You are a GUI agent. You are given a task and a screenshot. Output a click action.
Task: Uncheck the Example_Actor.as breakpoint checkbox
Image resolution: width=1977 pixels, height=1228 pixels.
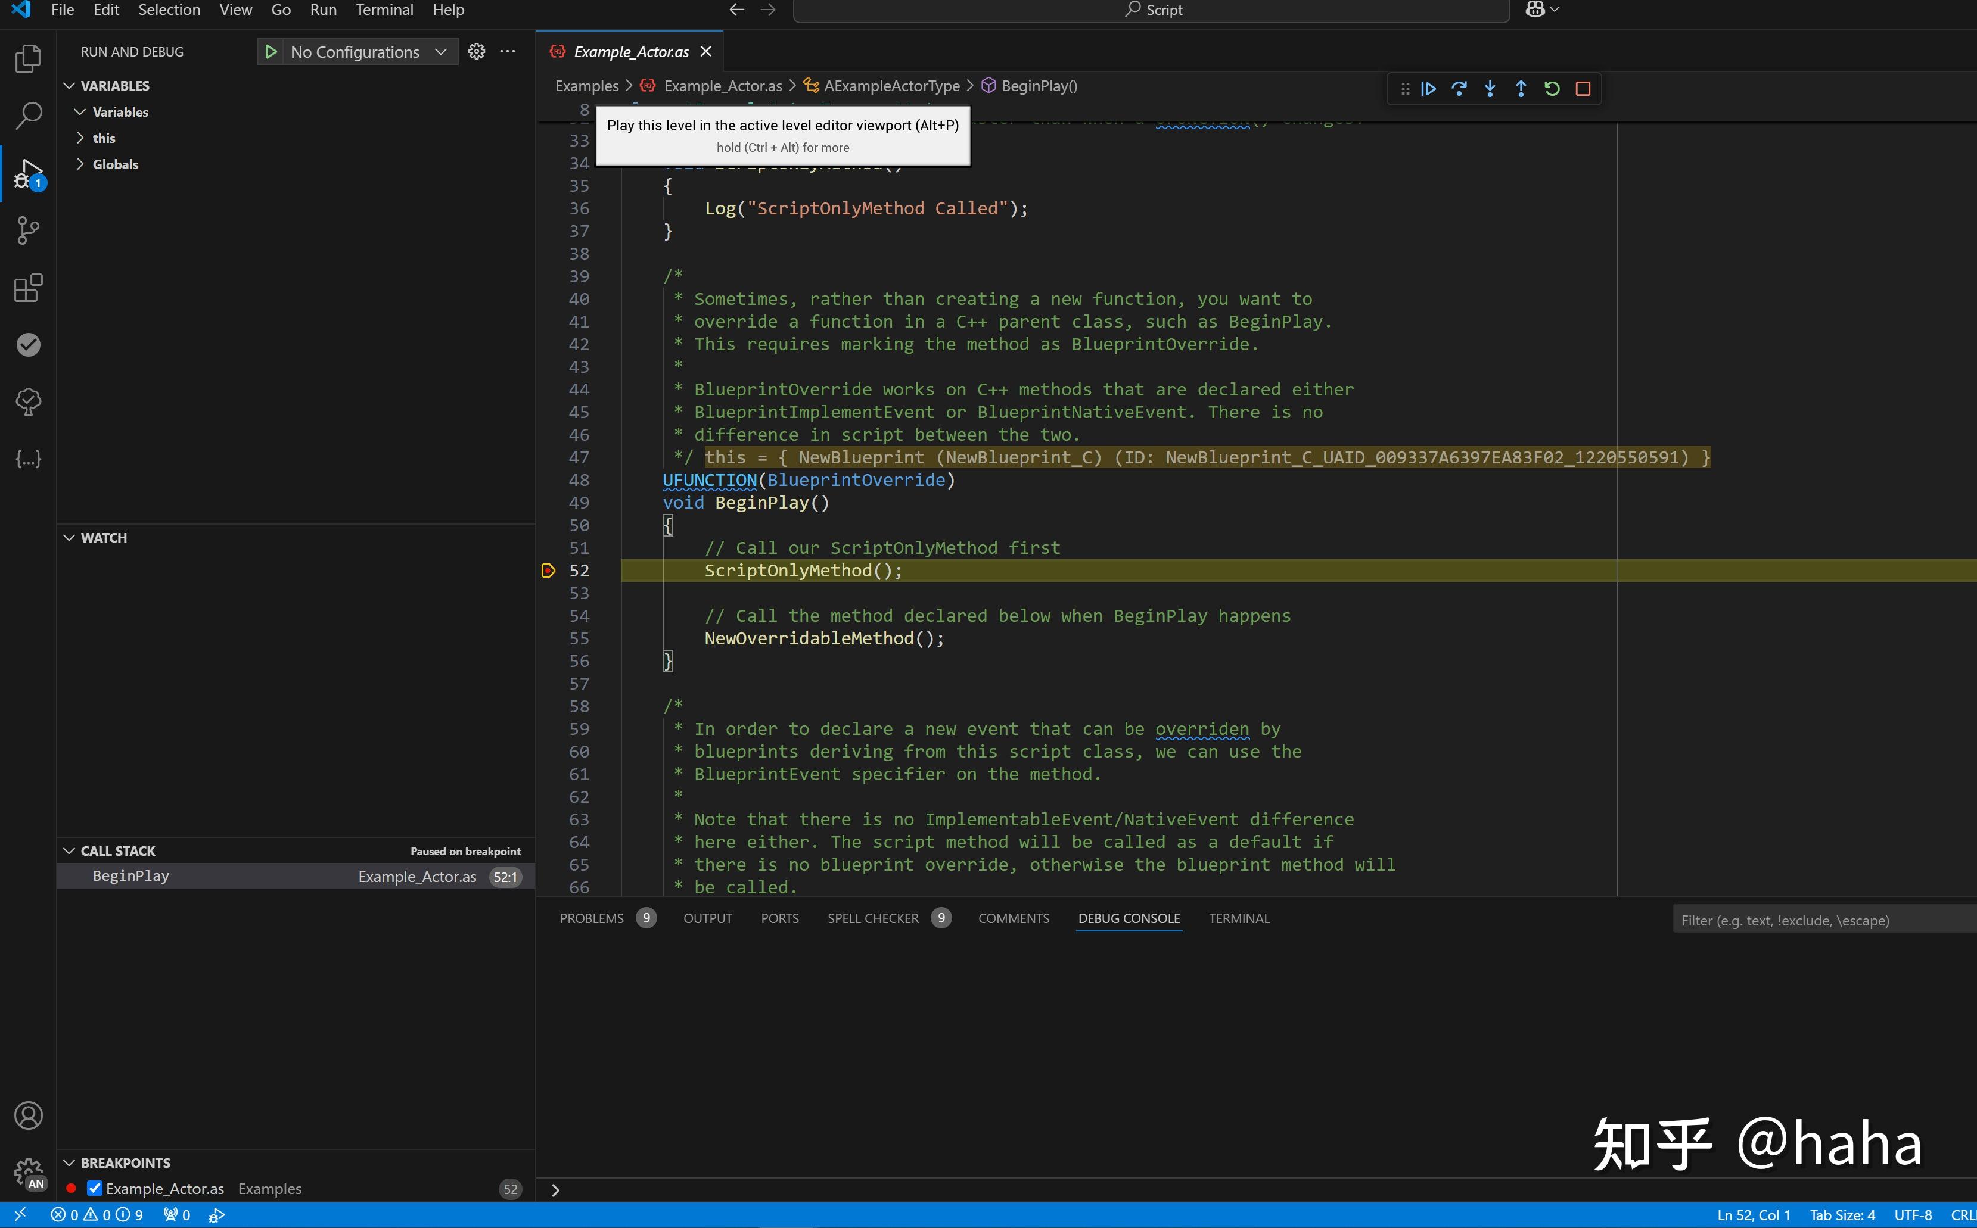94,1188
